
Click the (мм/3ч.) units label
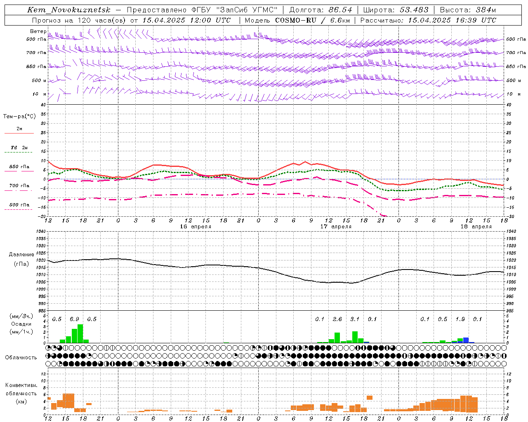click(21, 316)
